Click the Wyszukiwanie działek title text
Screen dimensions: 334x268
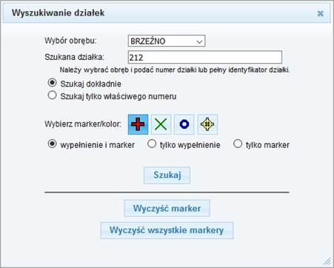click(59, 13)
